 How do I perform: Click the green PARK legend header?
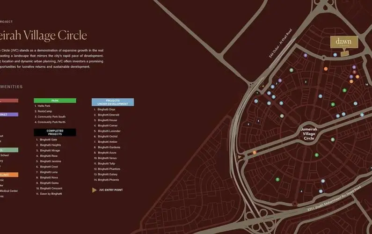pos(55,101)
